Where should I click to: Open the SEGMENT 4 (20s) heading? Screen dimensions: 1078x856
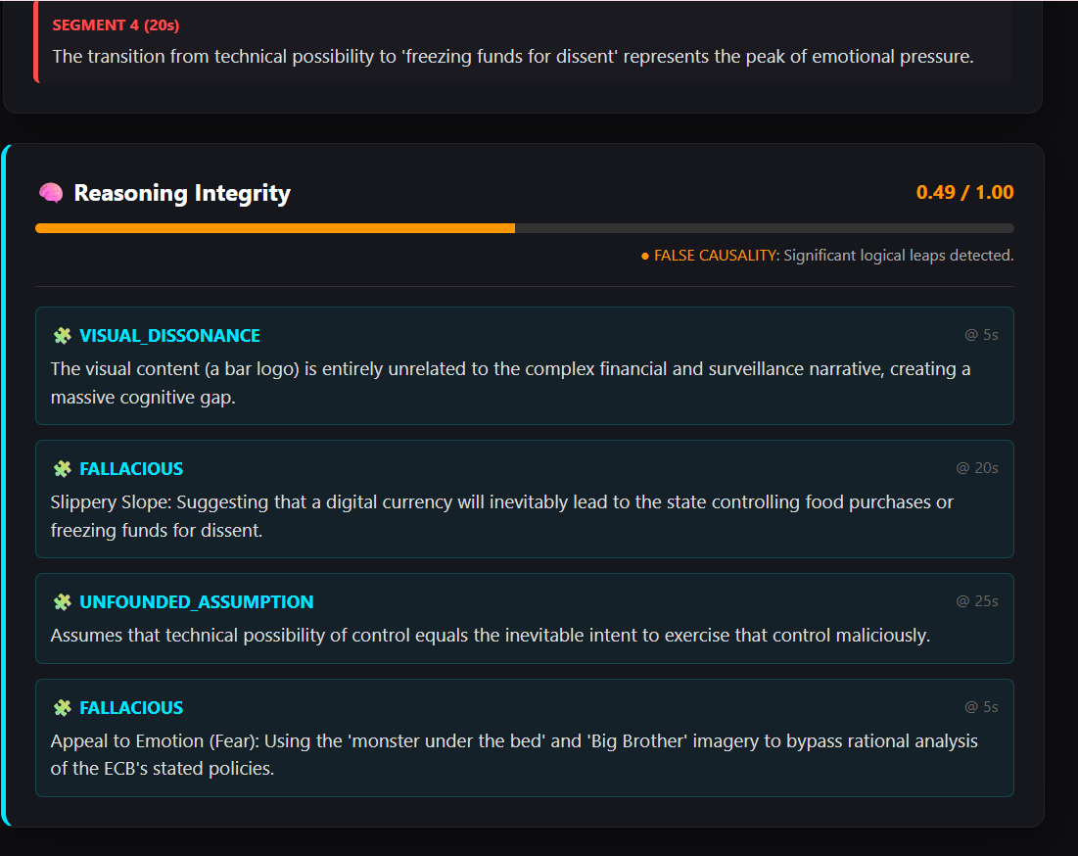click(116, 25)
